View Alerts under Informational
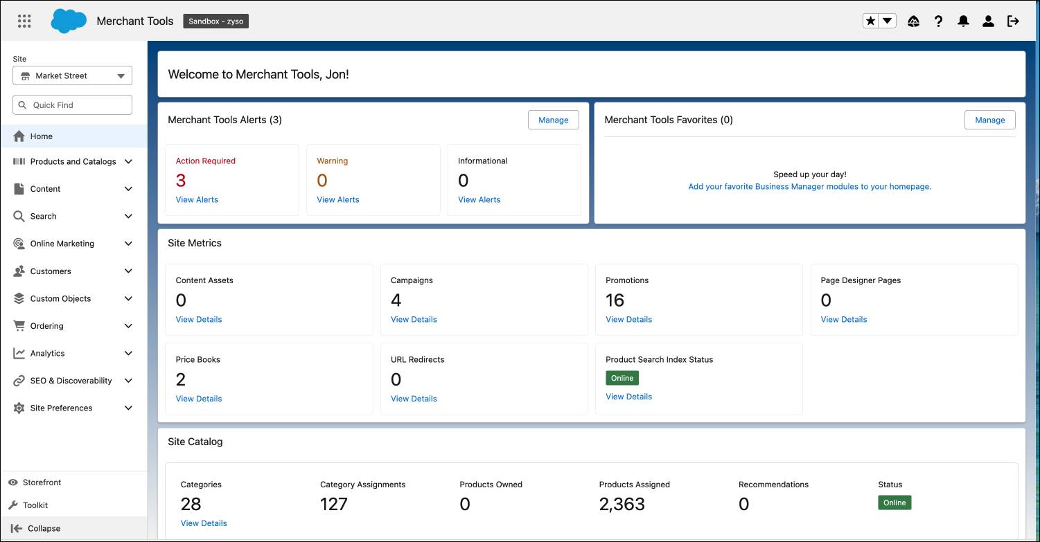Image resolution: width=1040 pixels, height=542 pixels. coord(479,199)
